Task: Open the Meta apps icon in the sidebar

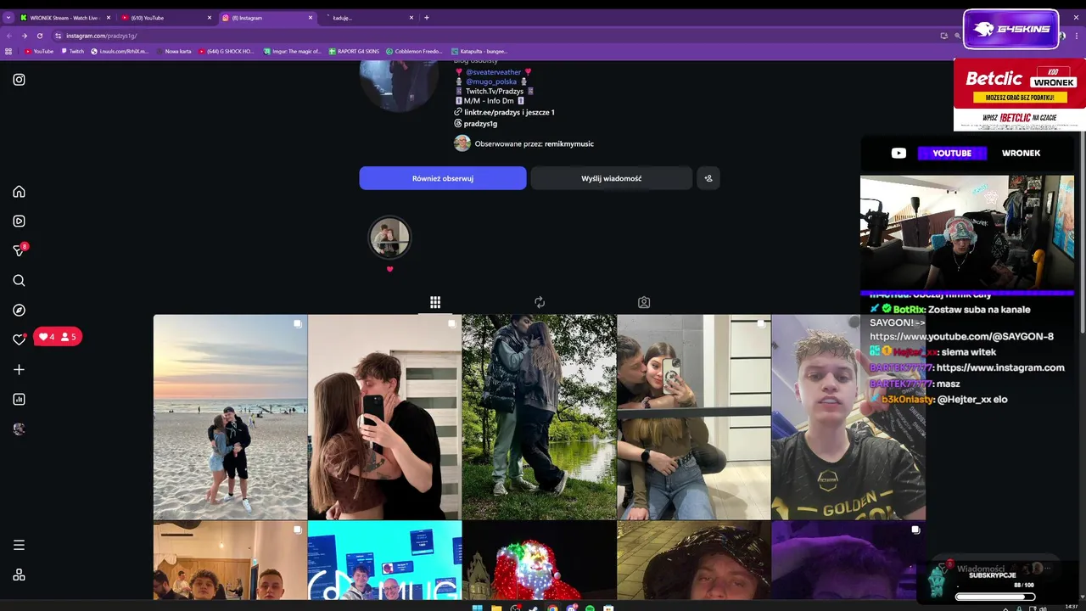Action: click(x=19, y=575)
